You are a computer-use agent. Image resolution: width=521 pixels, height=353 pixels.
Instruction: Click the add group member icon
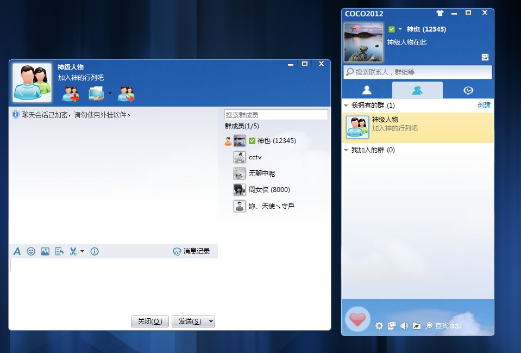tap(71, 94)
